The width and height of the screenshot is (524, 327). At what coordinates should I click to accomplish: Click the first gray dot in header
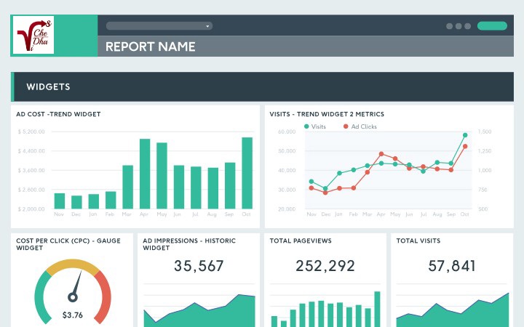(x=449, y=26)
